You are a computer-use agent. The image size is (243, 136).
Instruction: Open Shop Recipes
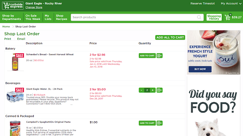pos(62,17)
